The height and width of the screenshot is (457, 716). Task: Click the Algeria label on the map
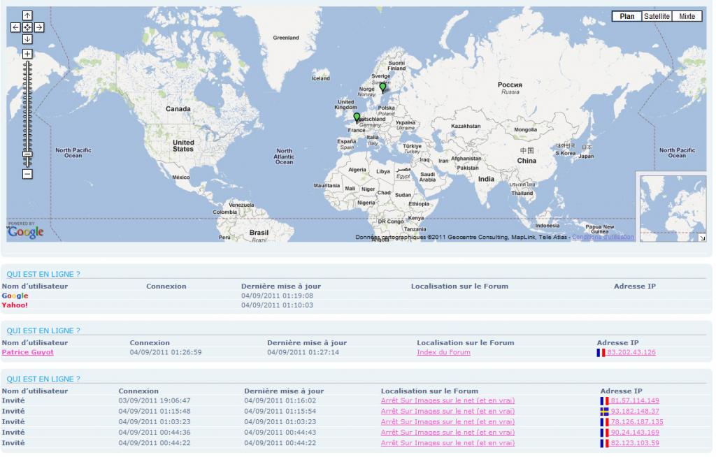tap(357, 170)
